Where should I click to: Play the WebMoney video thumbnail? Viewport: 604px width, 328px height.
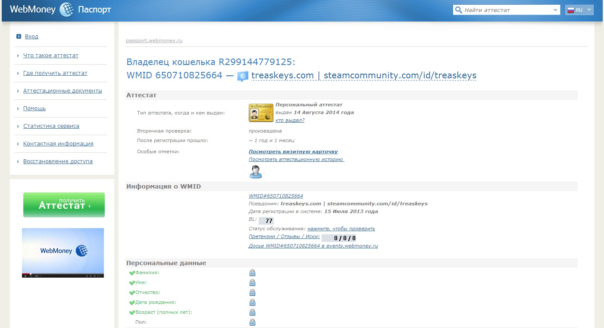[63, 253]
